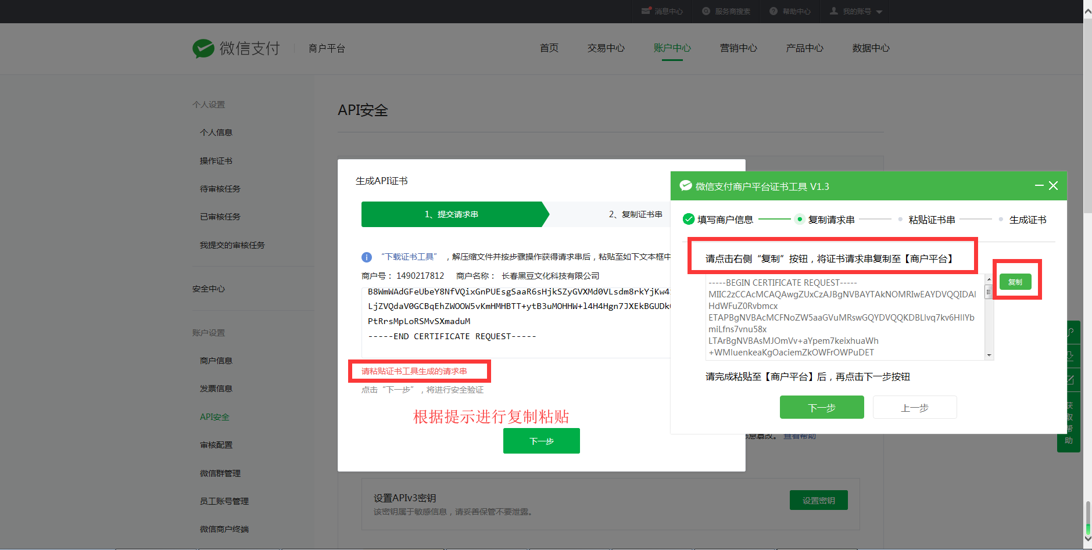Click the download icon on the floating sidebar

pyautogui.click(x=1069, y=356)
